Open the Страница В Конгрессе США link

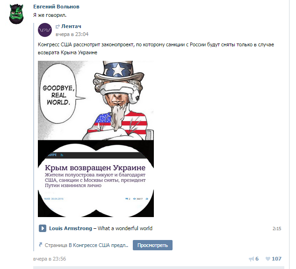(x=87, y=245)
